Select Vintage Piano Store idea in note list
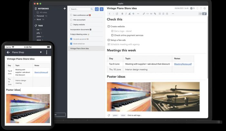The image size is (226, 131). pos(86,48)
